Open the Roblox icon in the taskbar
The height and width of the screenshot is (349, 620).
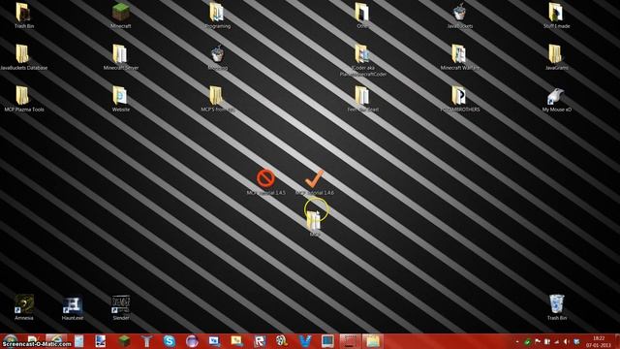(260, 340)
